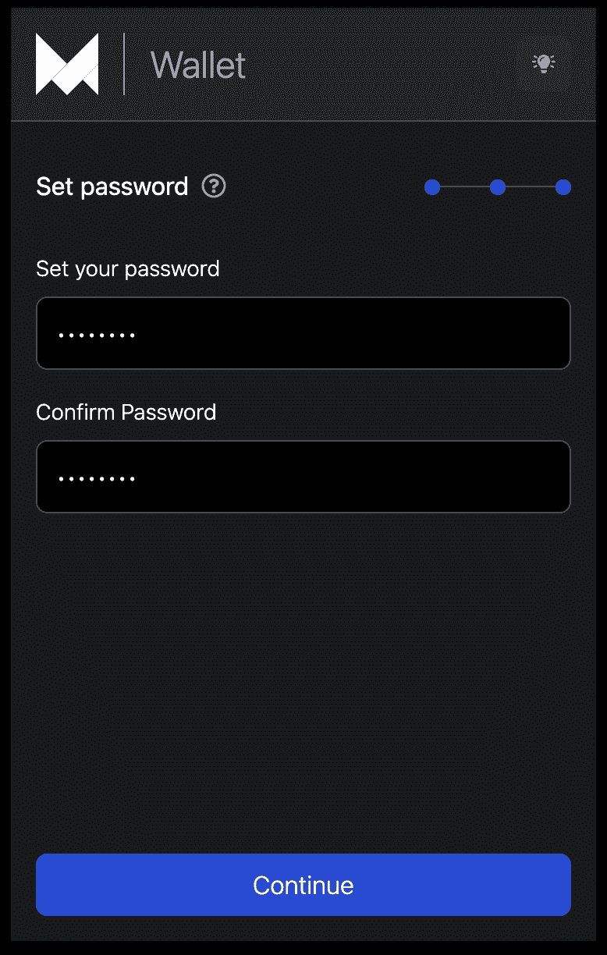Click the masked dots in the Set your password box

pos(97,335)
